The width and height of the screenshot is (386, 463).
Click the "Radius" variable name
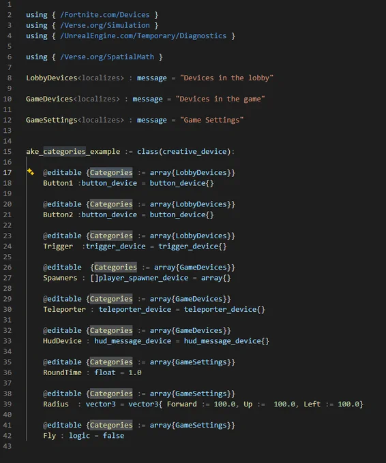[x=56, y=404]
